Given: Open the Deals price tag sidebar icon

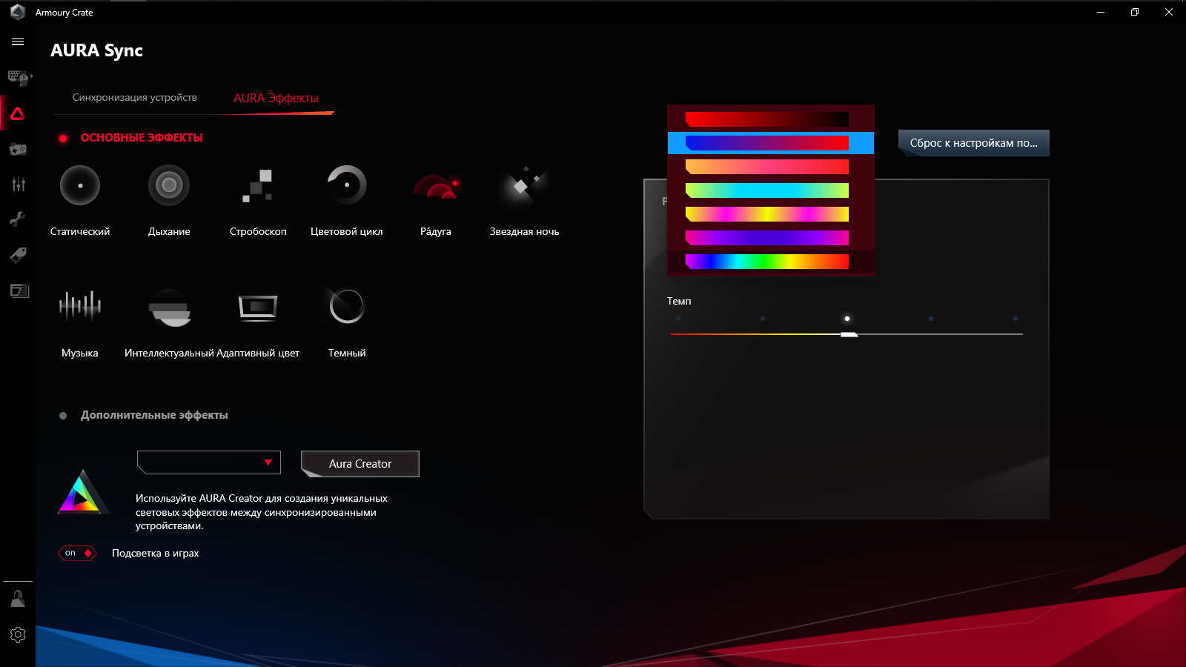Looking at the screenshot, I should click(x=18, y=255).
